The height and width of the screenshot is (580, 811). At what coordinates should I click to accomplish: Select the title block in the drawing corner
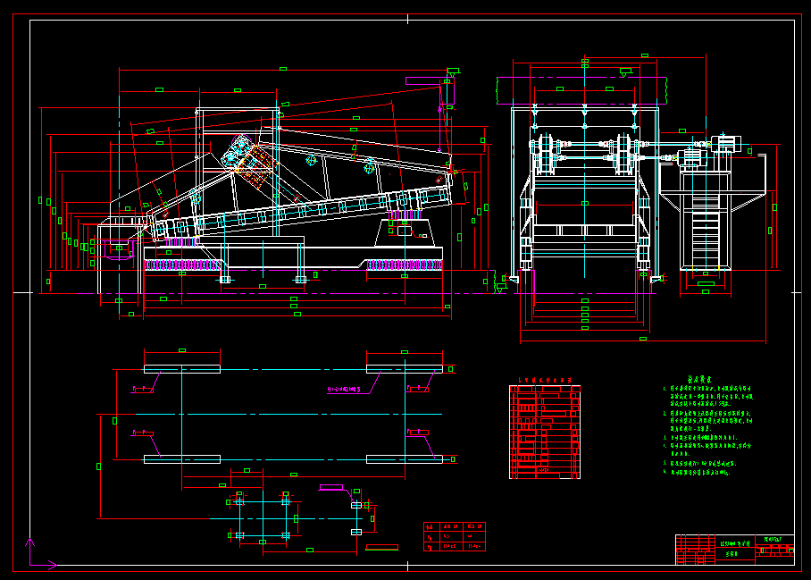[734, 550]
